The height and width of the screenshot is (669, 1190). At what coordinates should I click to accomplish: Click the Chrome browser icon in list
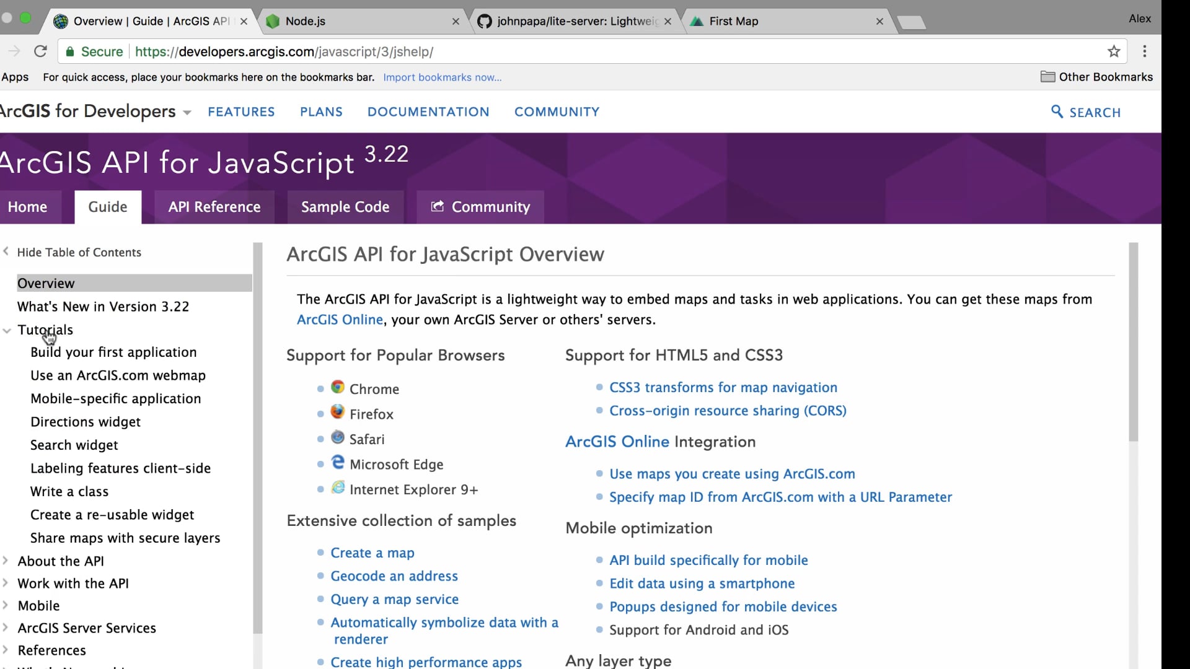pyautogui.click(x=337, y=387)
